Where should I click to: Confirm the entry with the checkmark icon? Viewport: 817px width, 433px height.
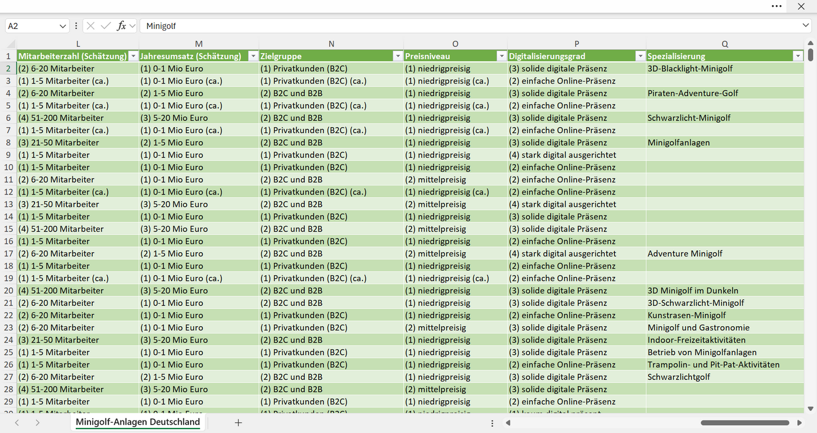(x=106, y=26)
